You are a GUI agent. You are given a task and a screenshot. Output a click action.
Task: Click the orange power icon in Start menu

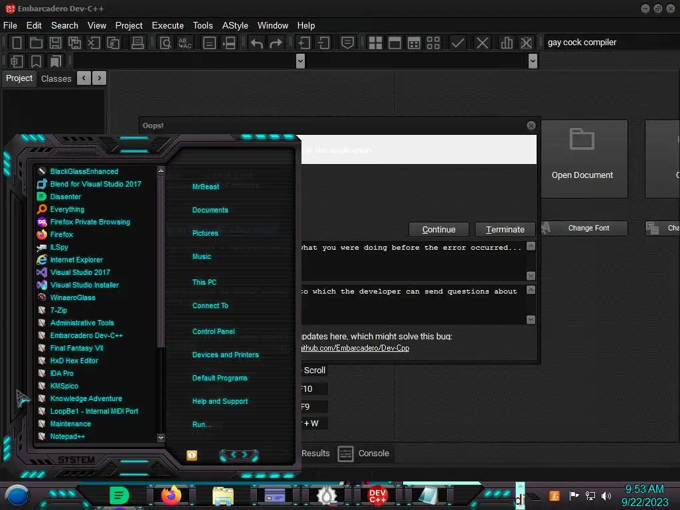192,455
